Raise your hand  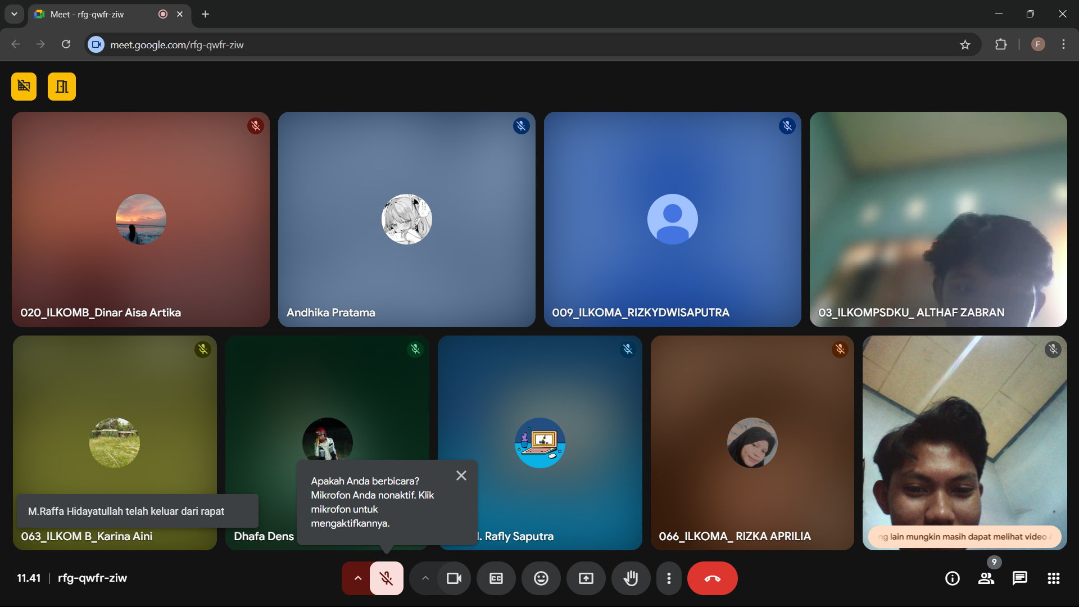pyautogui.click(x=631, y=578)
